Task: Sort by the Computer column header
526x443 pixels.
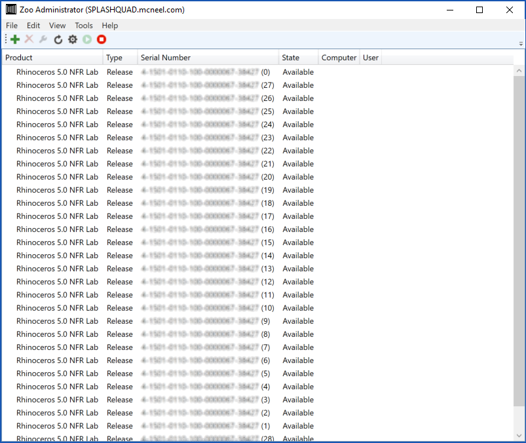Action: (339, 58)
